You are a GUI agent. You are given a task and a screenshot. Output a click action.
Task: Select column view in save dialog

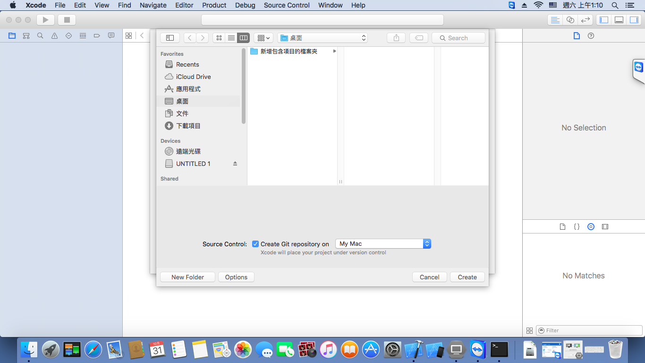coord(244,38)
